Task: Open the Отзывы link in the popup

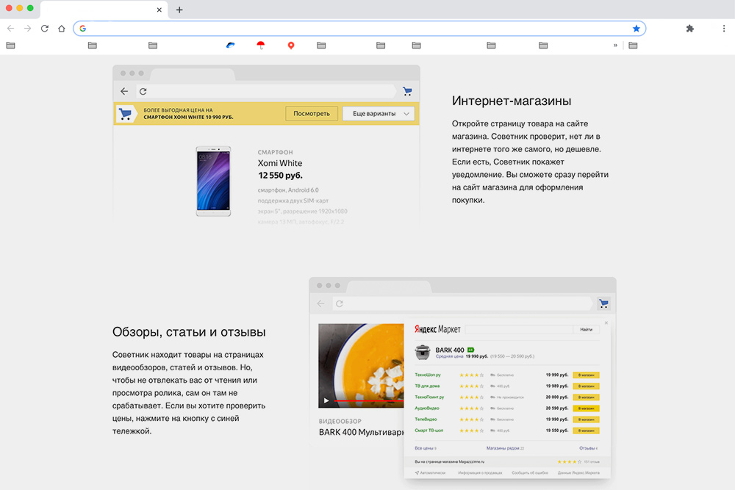Action: (x=588, y=448)
